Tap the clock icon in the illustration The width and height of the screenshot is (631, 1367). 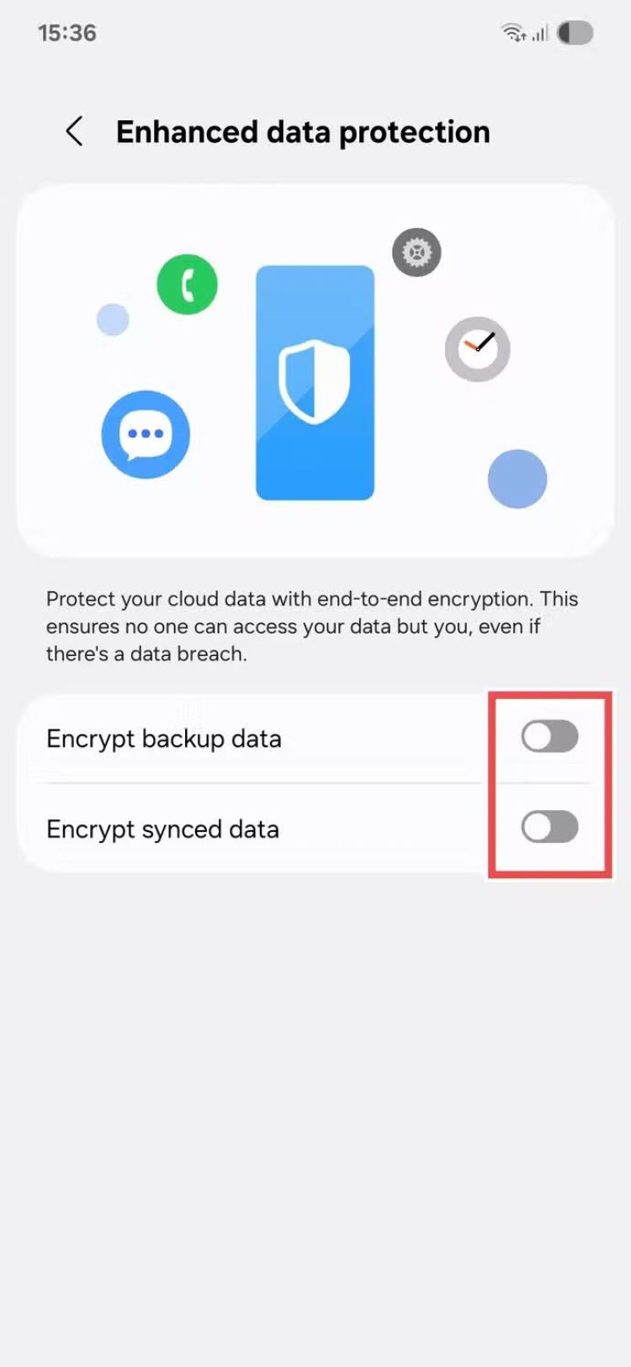click(477, 349)
